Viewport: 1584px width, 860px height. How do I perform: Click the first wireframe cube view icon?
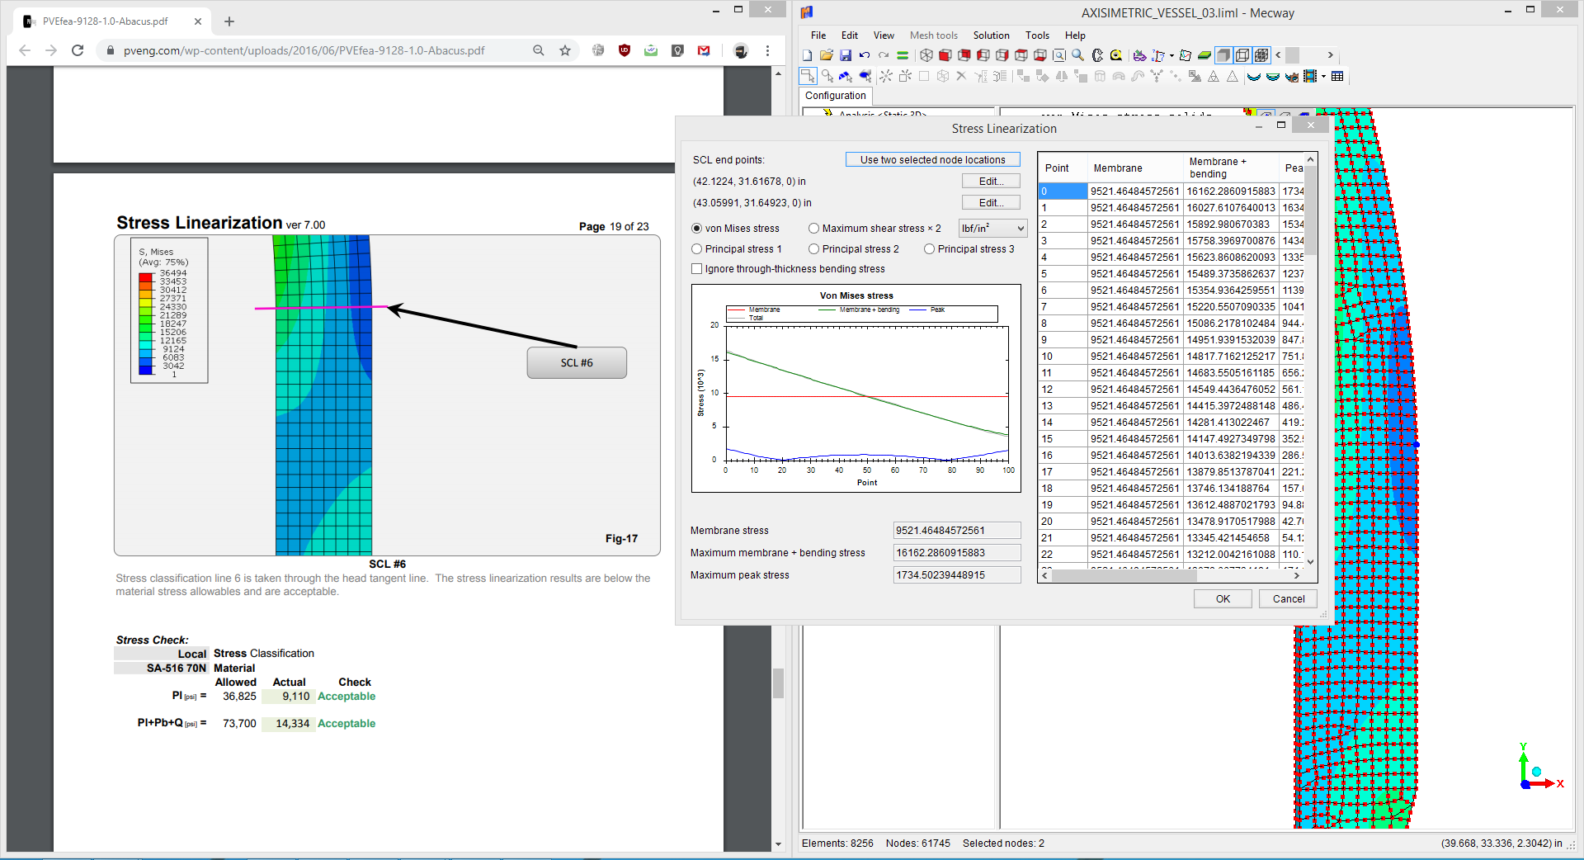click(x=926, y=55)
